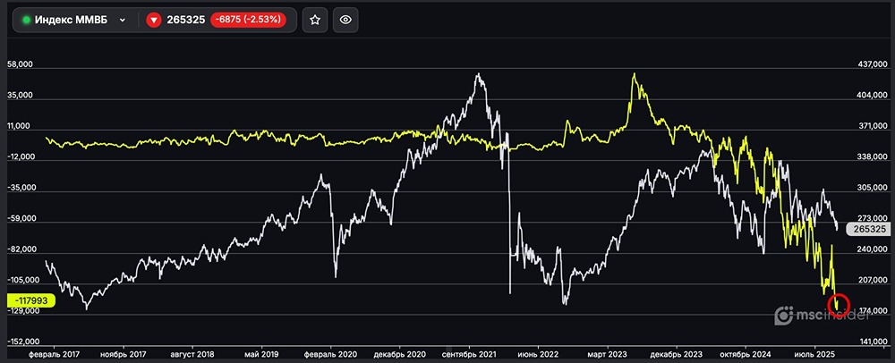Click the 58,000 left axis value
The width and height of the screenshot is (895, 363).
click(x=20, y=65)
